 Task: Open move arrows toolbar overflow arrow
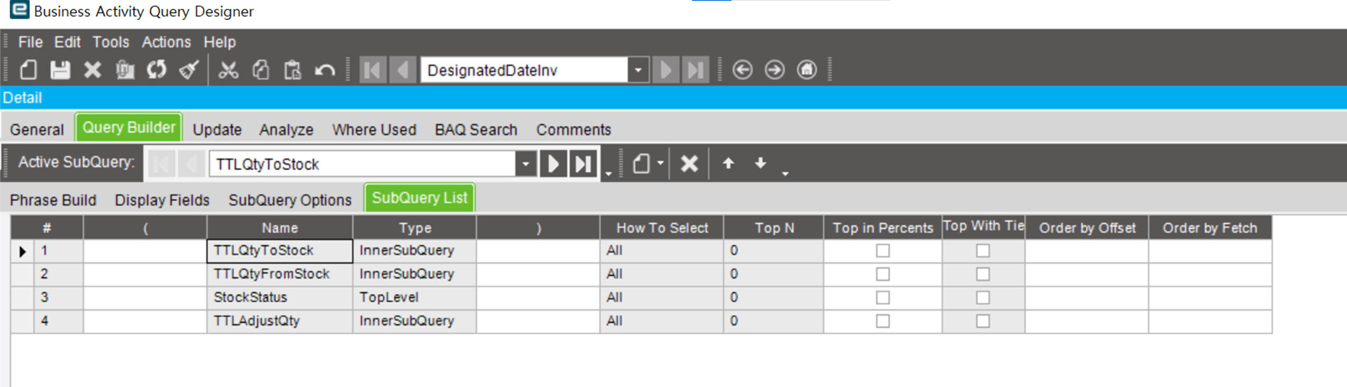click(785, 173)
